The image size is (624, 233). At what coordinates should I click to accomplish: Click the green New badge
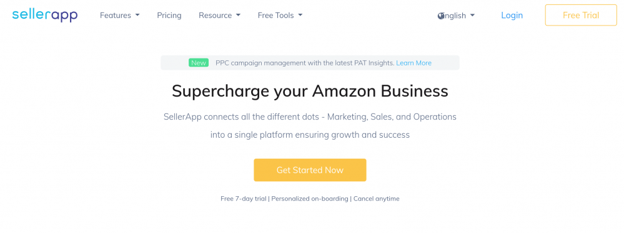tap(199, 63)
